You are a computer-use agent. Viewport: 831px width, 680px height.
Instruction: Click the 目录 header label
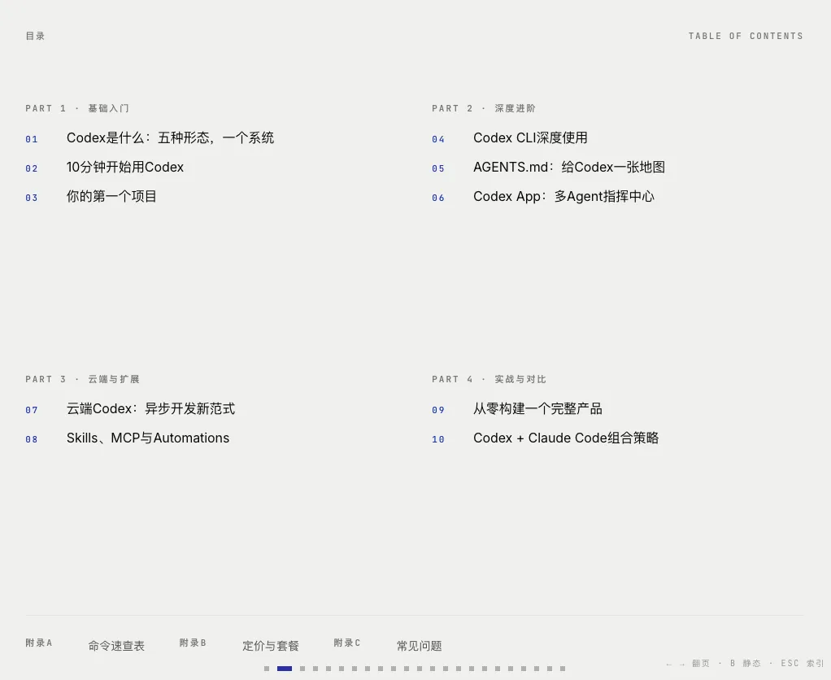[x=36, y=36]
